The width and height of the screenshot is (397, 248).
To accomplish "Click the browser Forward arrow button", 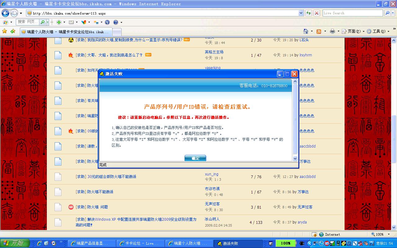I will point(14,13).
